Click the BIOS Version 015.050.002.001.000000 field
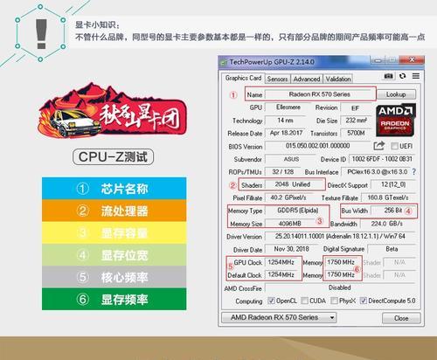The height and width of the screenshot is (360, 437). pyautogui.click(x=317, y=146)
